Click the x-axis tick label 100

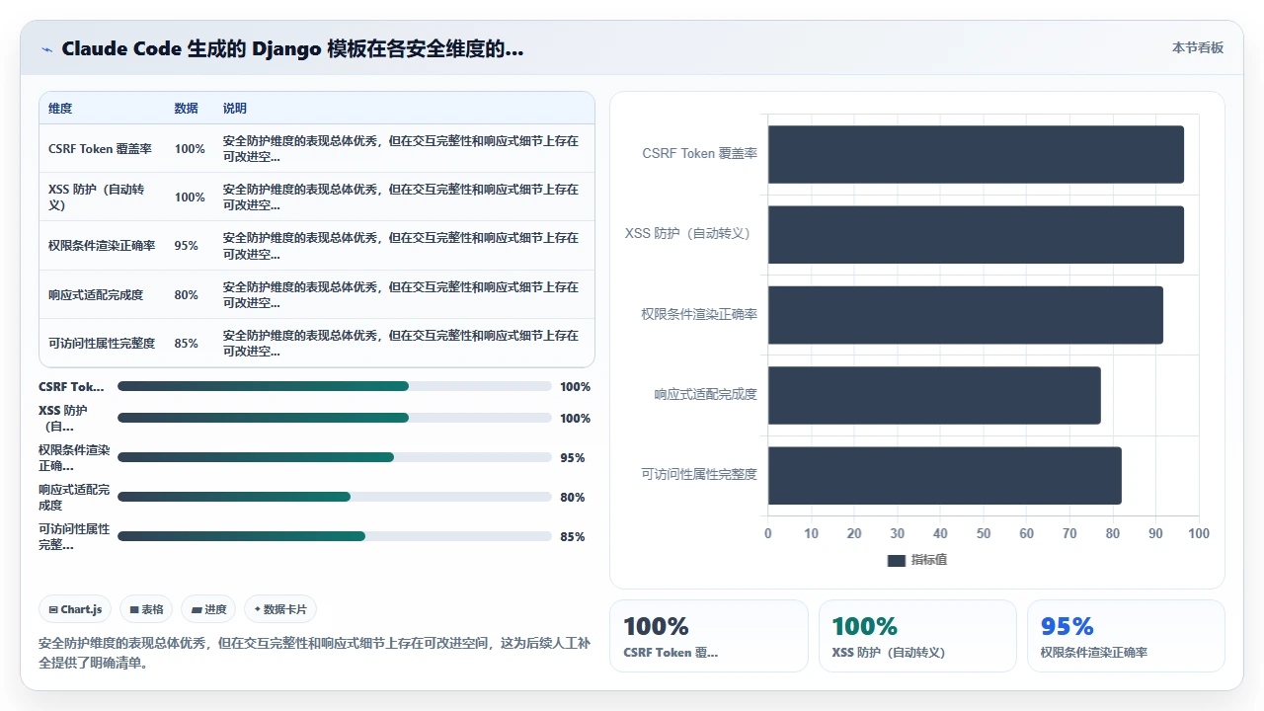coord(1198,534)
